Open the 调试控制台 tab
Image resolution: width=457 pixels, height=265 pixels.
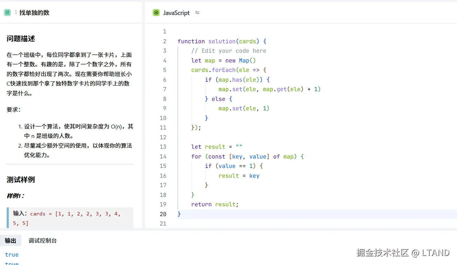point(43,241)
